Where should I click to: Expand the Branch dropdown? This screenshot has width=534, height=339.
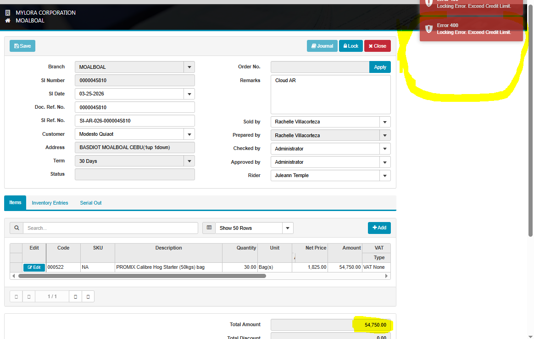pos(189,67)
